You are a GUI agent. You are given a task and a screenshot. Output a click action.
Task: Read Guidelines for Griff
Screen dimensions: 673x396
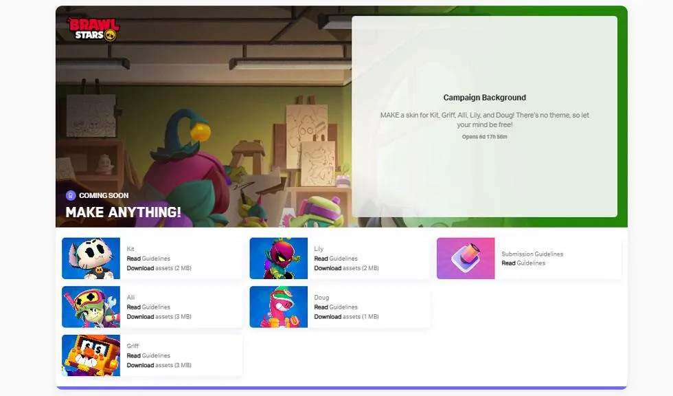pos(148,355)
